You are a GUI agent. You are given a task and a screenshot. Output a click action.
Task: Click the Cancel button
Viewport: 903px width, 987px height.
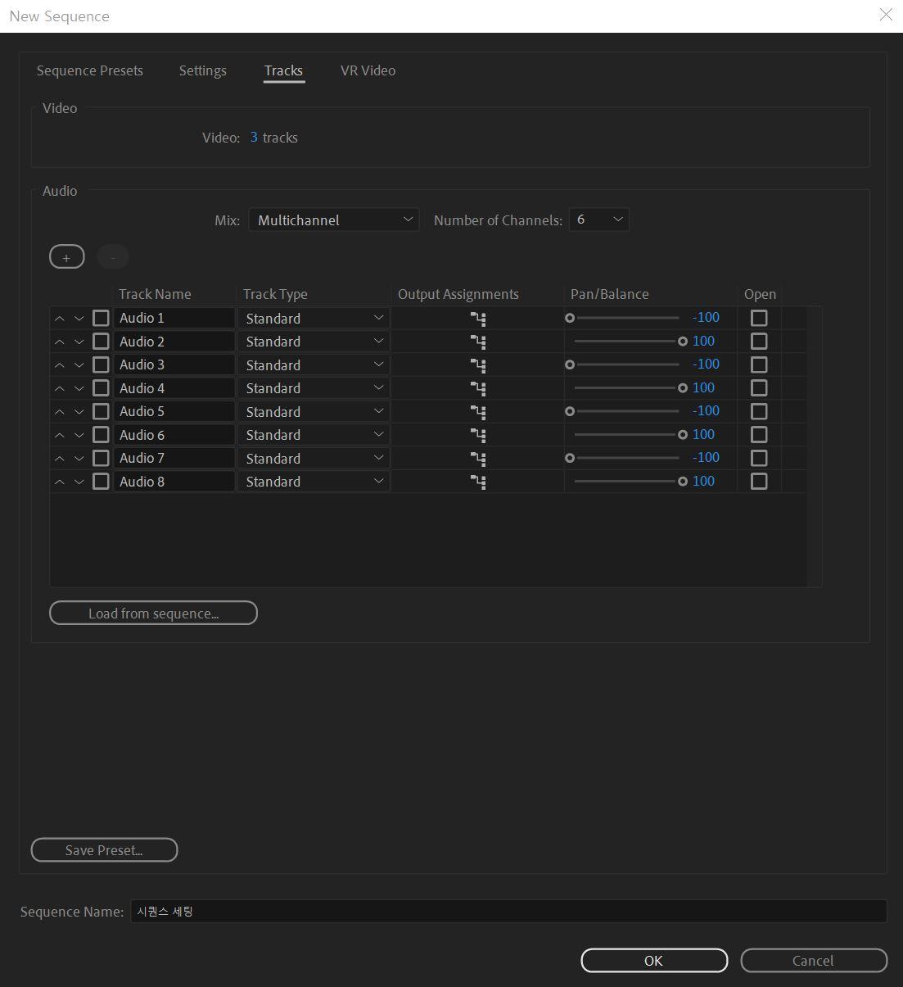(x=814, y=961)
